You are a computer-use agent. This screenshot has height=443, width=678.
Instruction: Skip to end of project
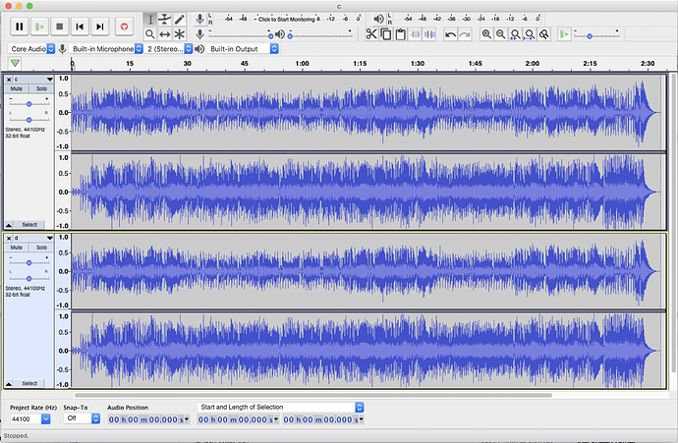(x=100, y=27)
